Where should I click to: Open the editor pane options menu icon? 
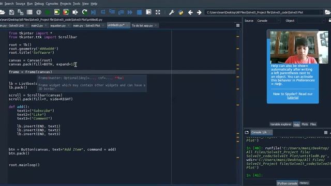pyautogui.click(x=238, y=25)
